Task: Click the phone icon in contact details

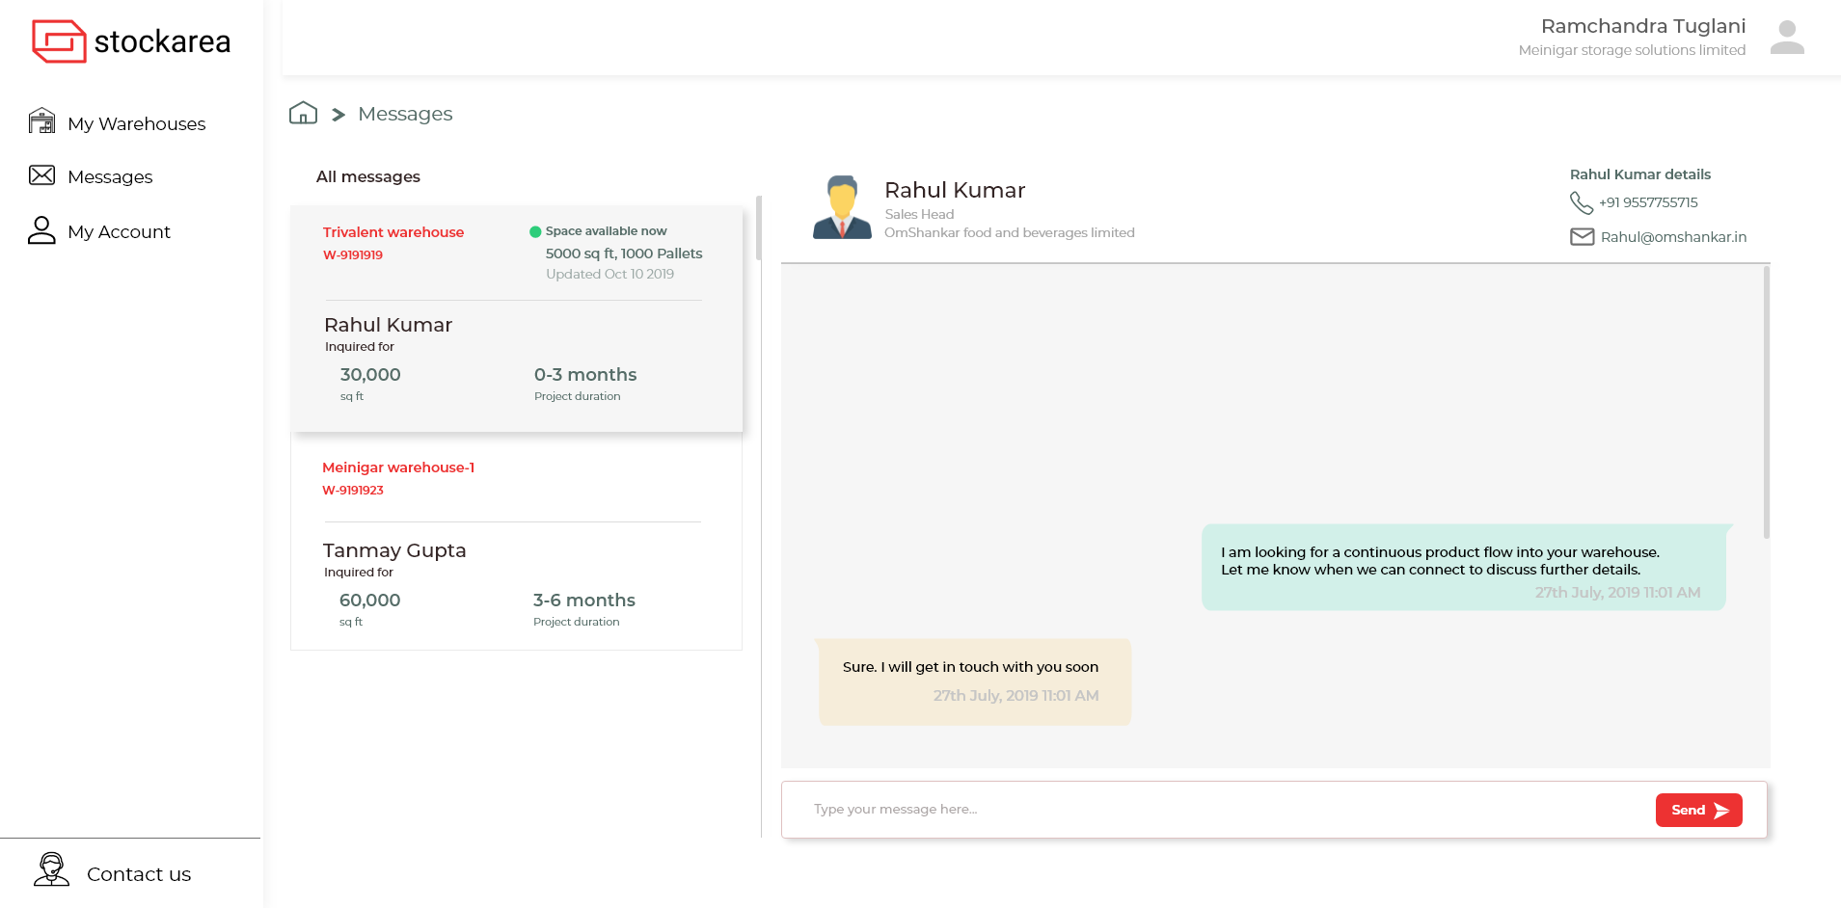Action: tap(1582, 202)
